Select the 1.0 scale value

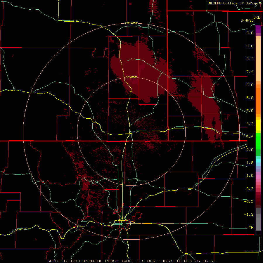[250, 176]
